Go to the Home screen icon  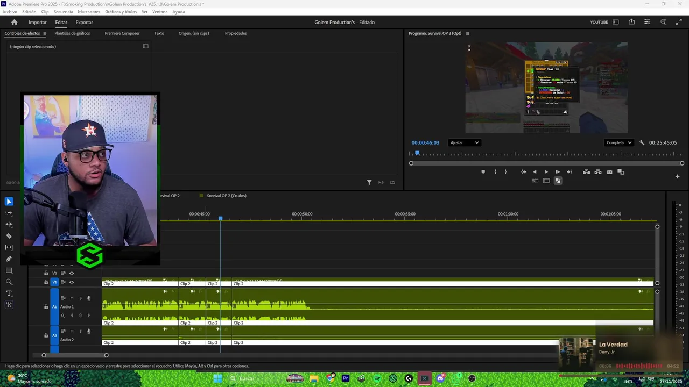[14, 22]
